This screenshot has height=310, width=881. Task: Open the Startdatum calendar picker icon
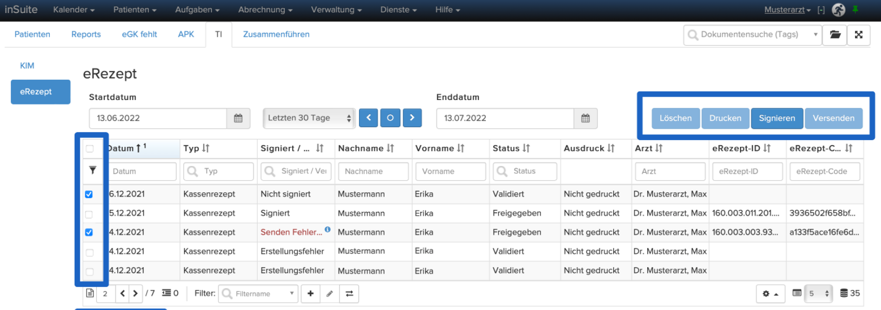click(238, 118)
